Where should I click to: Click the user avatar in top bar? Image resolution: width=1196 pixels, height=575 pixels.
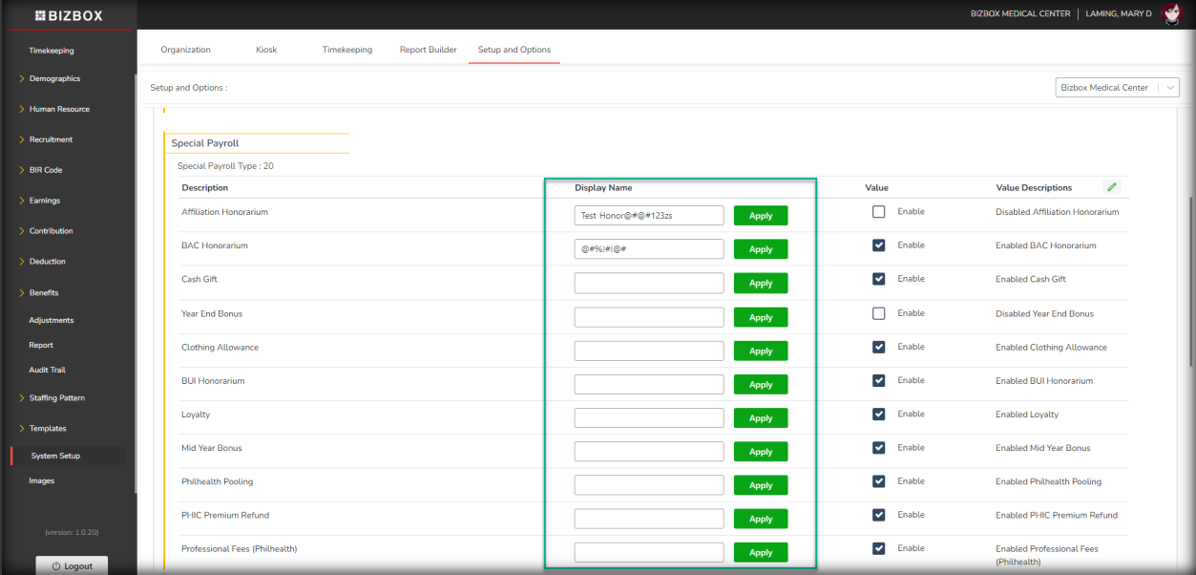pyautogui.click(x=1171, y=14)
